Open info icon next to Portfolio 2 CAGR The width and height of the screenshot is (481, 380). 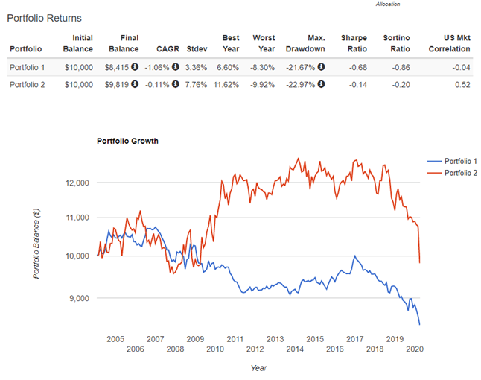point(174,84)
